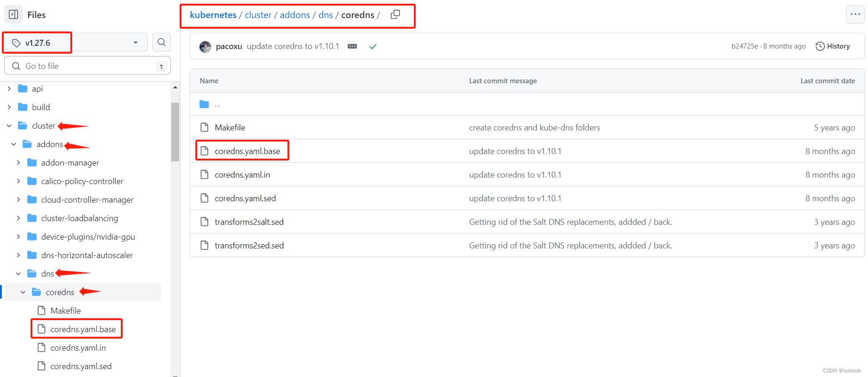Collapse the dns folder chevron
The height and width of the screenshot is (377, 868).
point(18,273)
